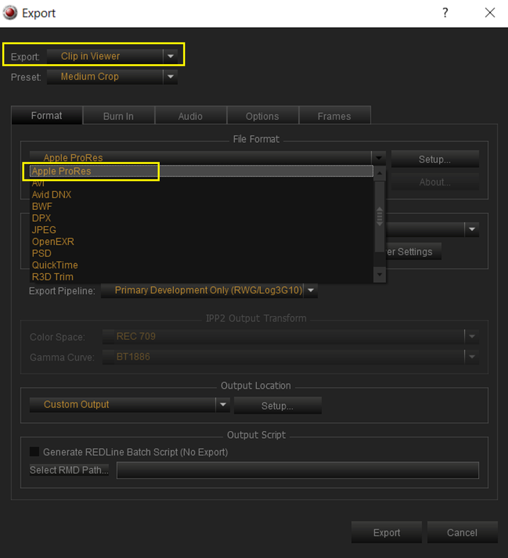
Task: Enable Generate REDLine Batch Script checkbox
Action: click(34, 451)
